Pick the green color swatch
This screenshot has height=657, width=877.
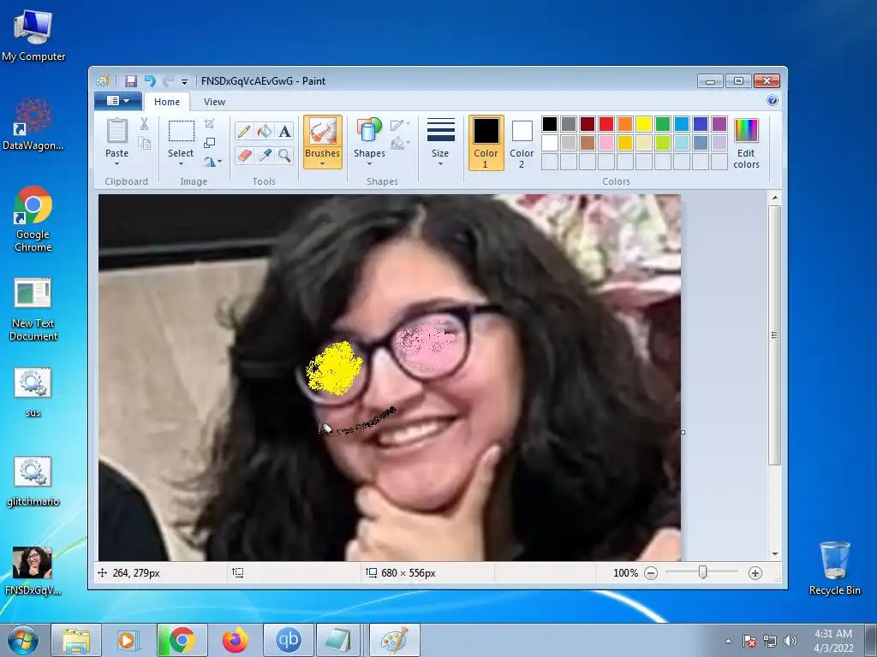[662, 124]
